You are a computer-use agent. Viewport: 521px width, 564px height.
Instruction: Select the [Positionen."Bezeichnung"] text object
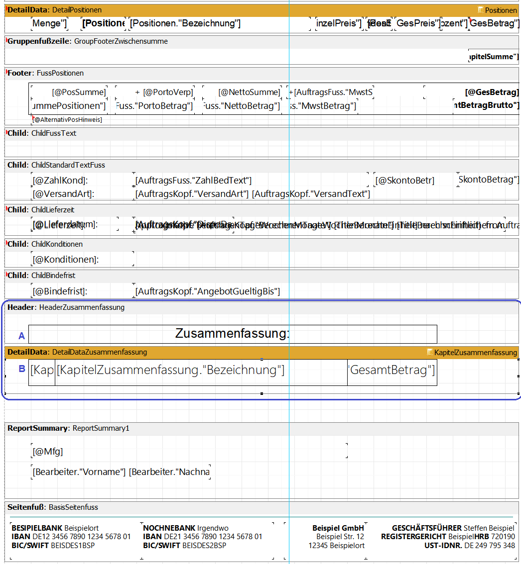(x=220, y=23)
